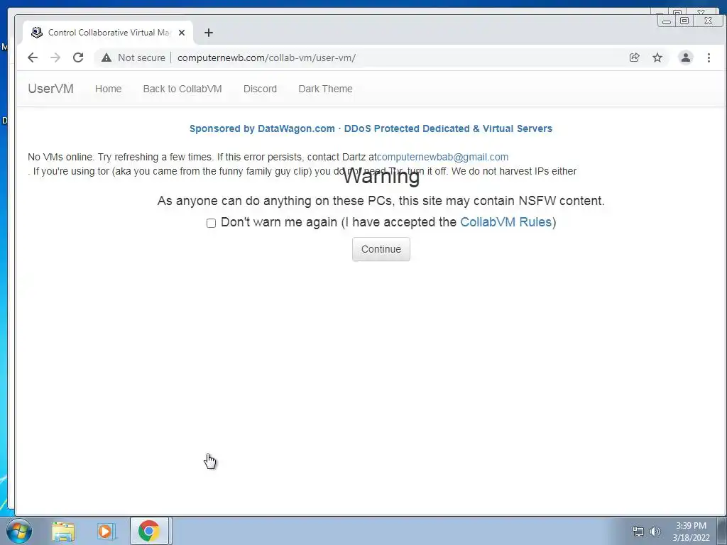The image size is (727, 545).
Task: Close the Control Collaborative Virtual Machine tab
Action: [x=182, y=33]
